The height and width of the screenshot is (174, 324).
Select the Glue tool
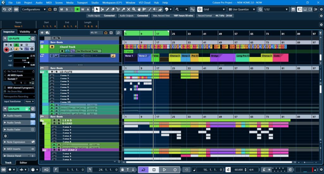coord(123,9)
